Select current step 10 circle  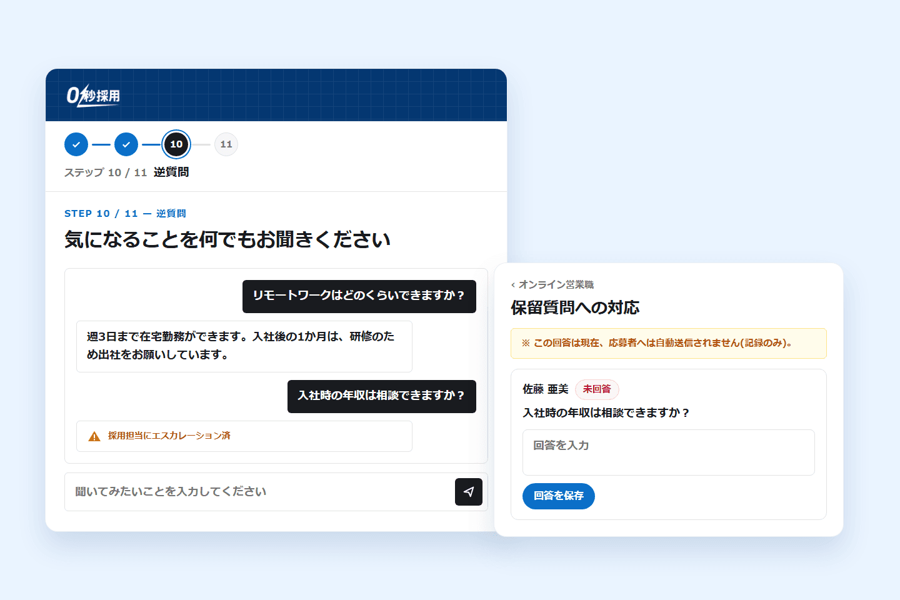coord(176,144)
